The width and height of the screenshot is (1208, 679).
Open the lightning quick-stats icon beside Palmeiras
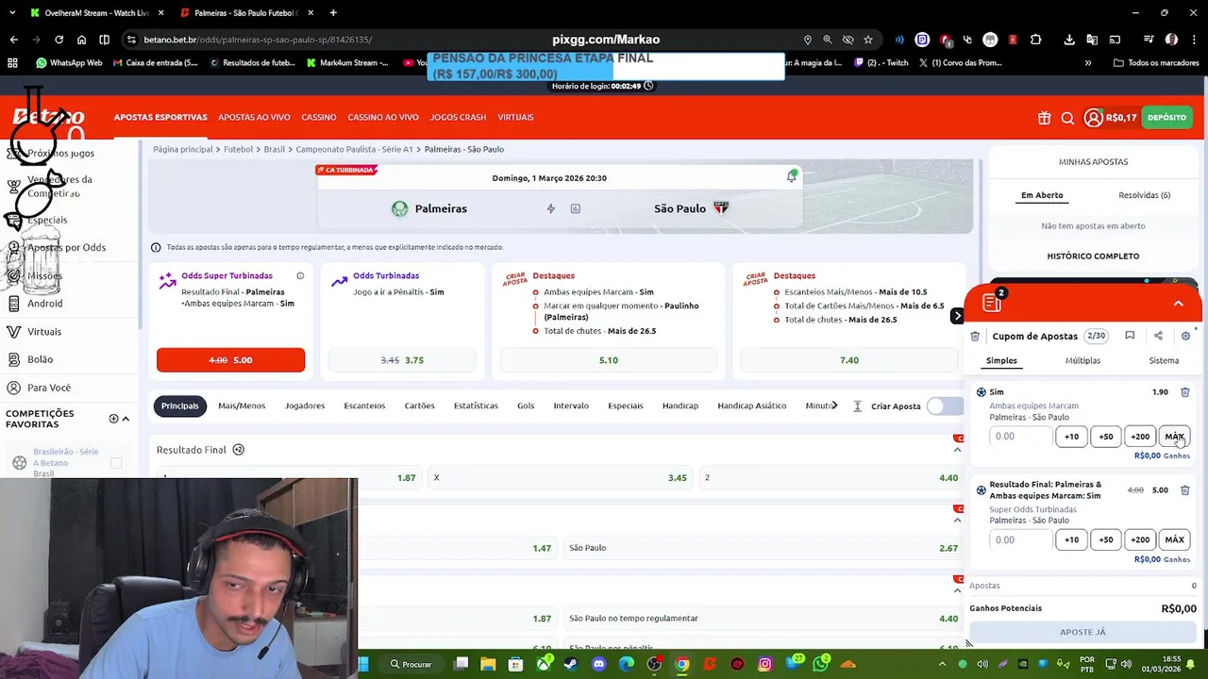(x=551, y=208)
